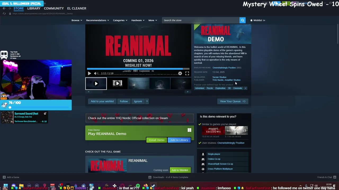The width and height of the screenshot is (339, 190).
Task: Open the Tarsier Studios developer page
Action: 219,77
